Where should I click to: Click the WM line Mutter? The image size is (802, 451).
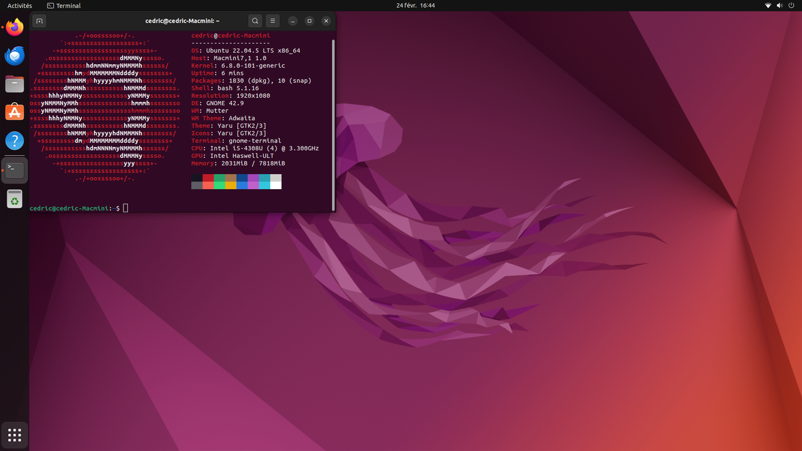[x=210, y=111]
